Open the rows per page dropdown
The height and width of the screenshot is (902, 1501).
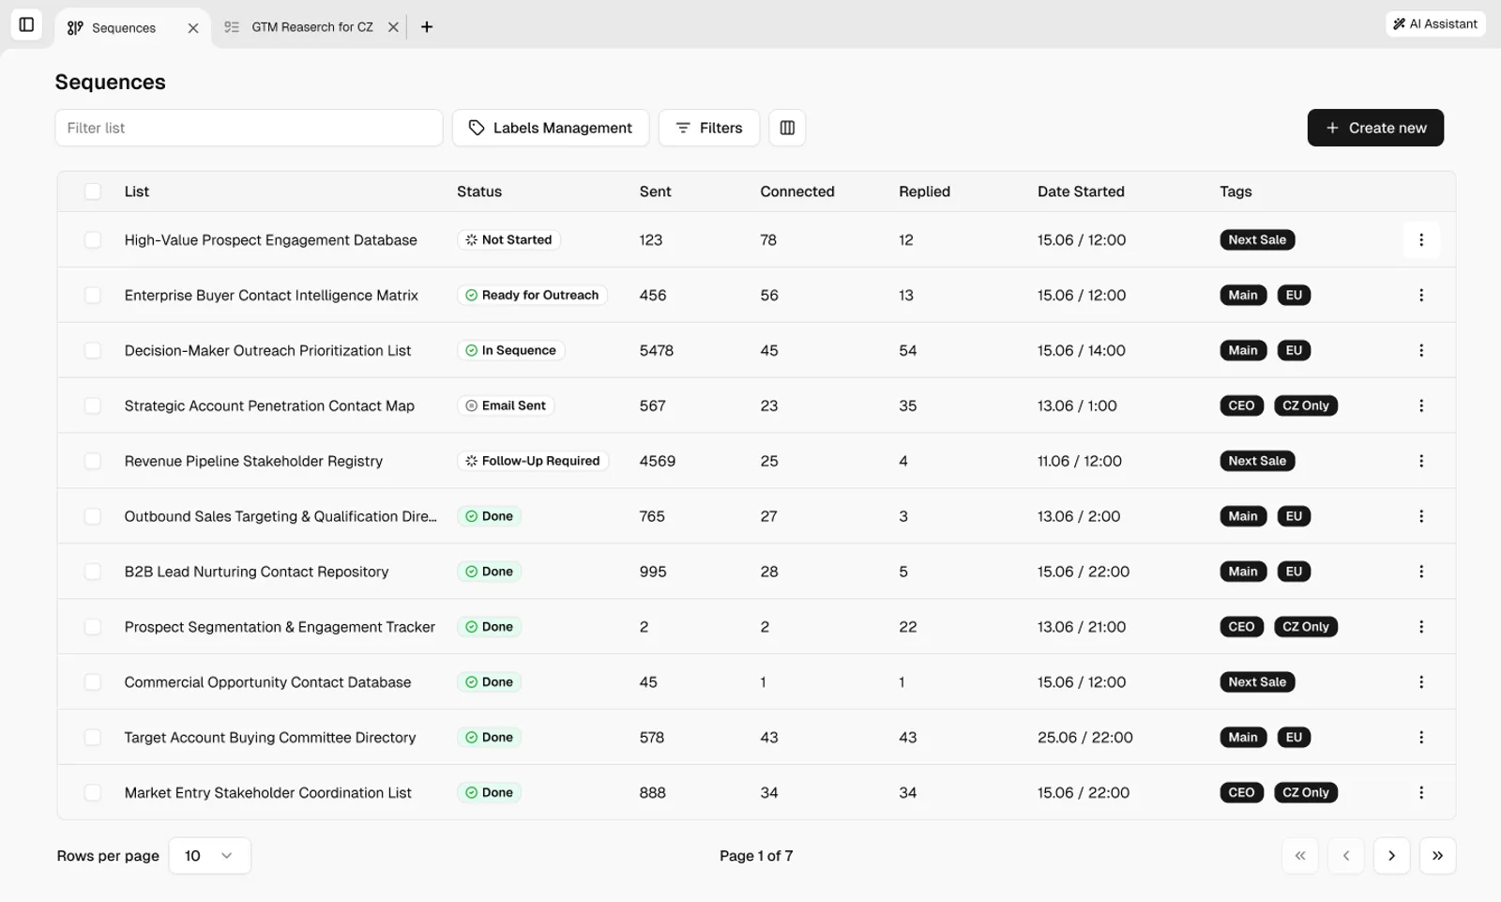(209, 856)
